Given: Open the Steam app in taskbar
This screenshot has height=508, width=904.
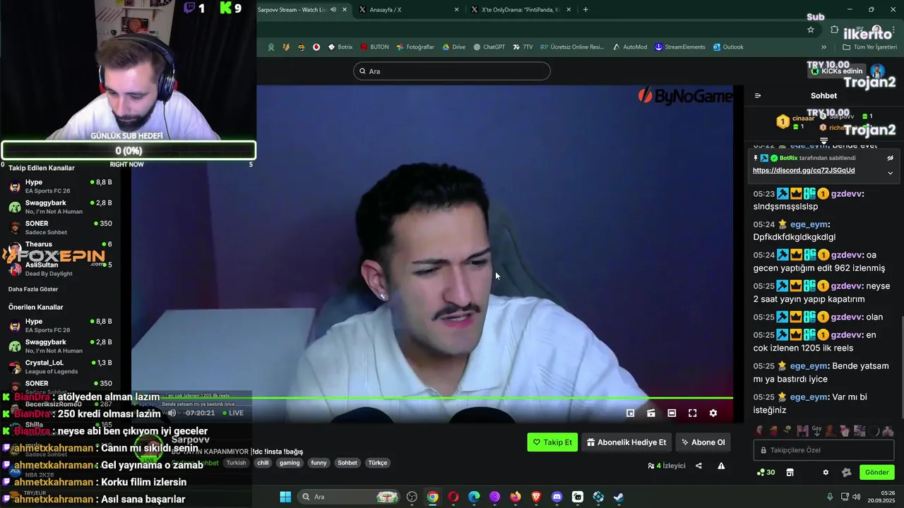Looking at the screenshot, I should 619,497.
